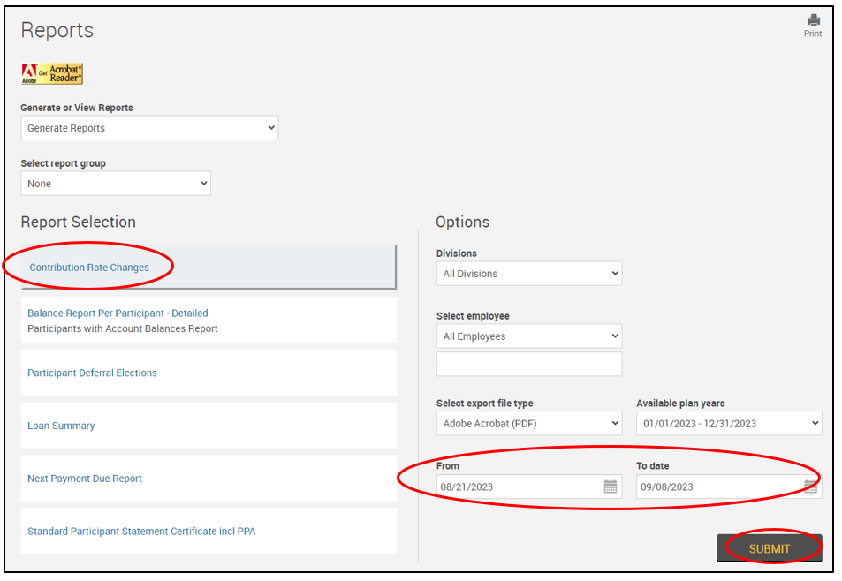Image resolution: width=842 pixels, height=581 pixels.
Task: Select the Contribution Rate Changes report
Action: 89,268
